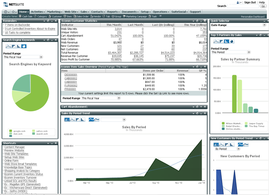
Task: Select pie chart view in Search Engine Keywords
Action: point(24,46)
